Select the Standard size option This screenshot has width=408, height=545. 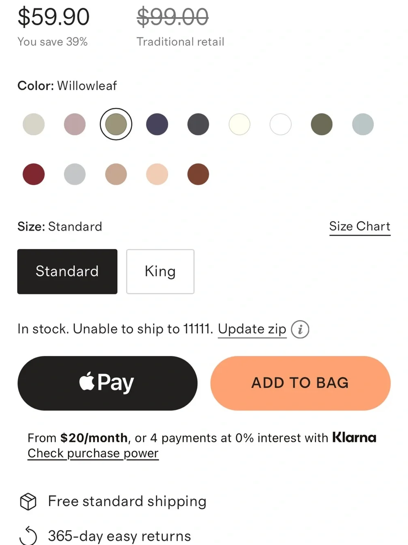(67, 271)
